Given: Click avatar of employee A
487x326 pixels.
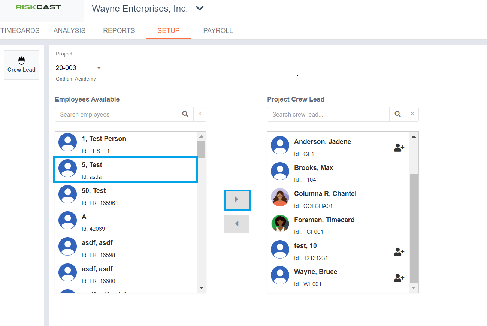Looking at the screenshot, I should (x=68, y=220).
